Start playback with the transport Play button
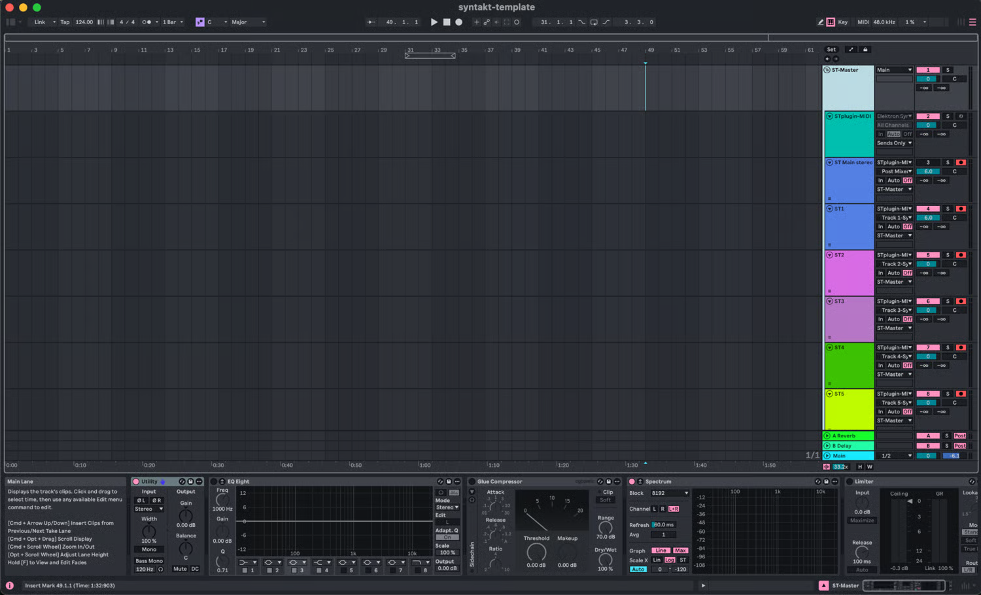The width and height of the screenshot is (981, 595). tap(434, 22)
